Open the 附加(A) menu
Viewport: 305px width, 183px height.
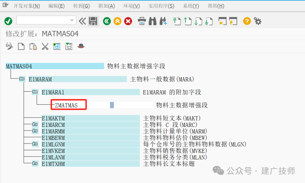(x=106, y=6)
